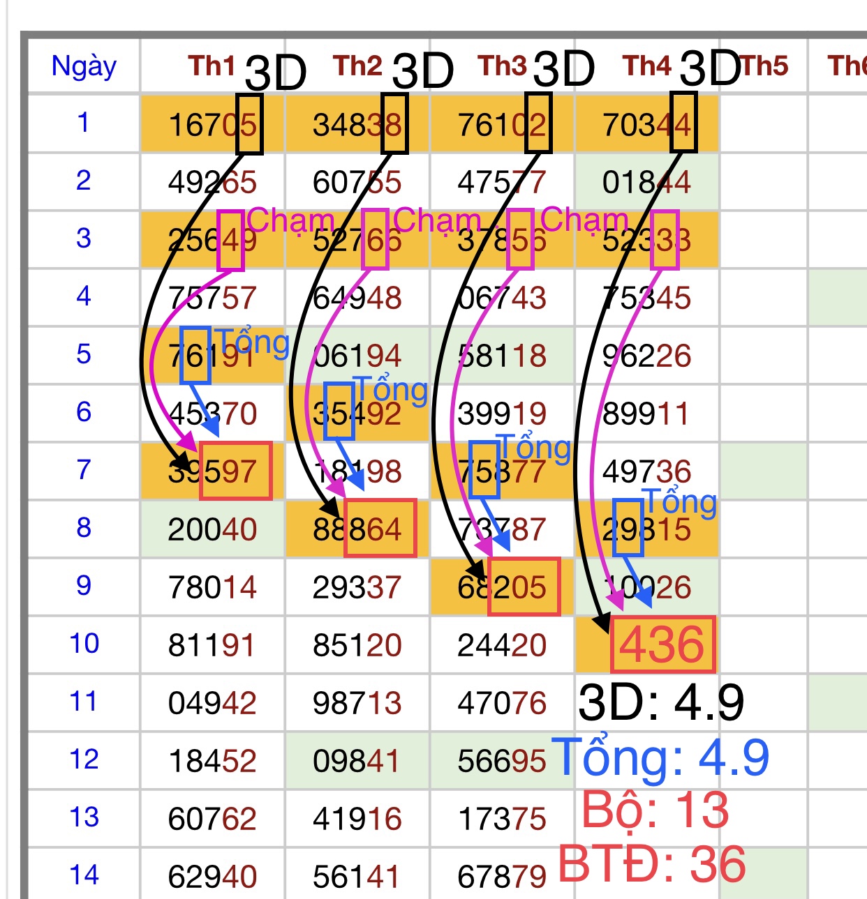Select the Th1 column header
Image resolution: width=867 pixels, height=899 pixels.
click(x=212, y=66)
